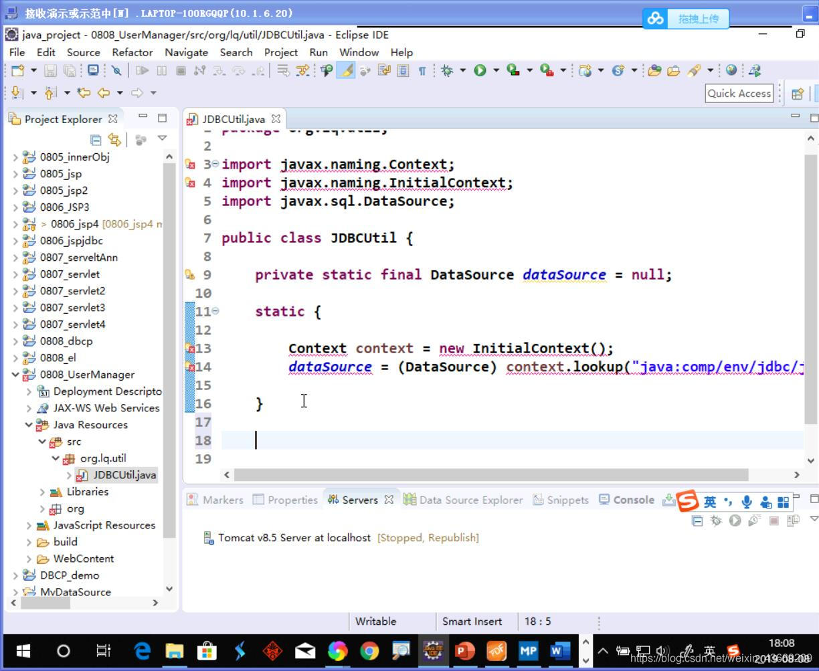
Task: Click the Previous Annotation arrow icon
Action: click(x=50, y=93)
